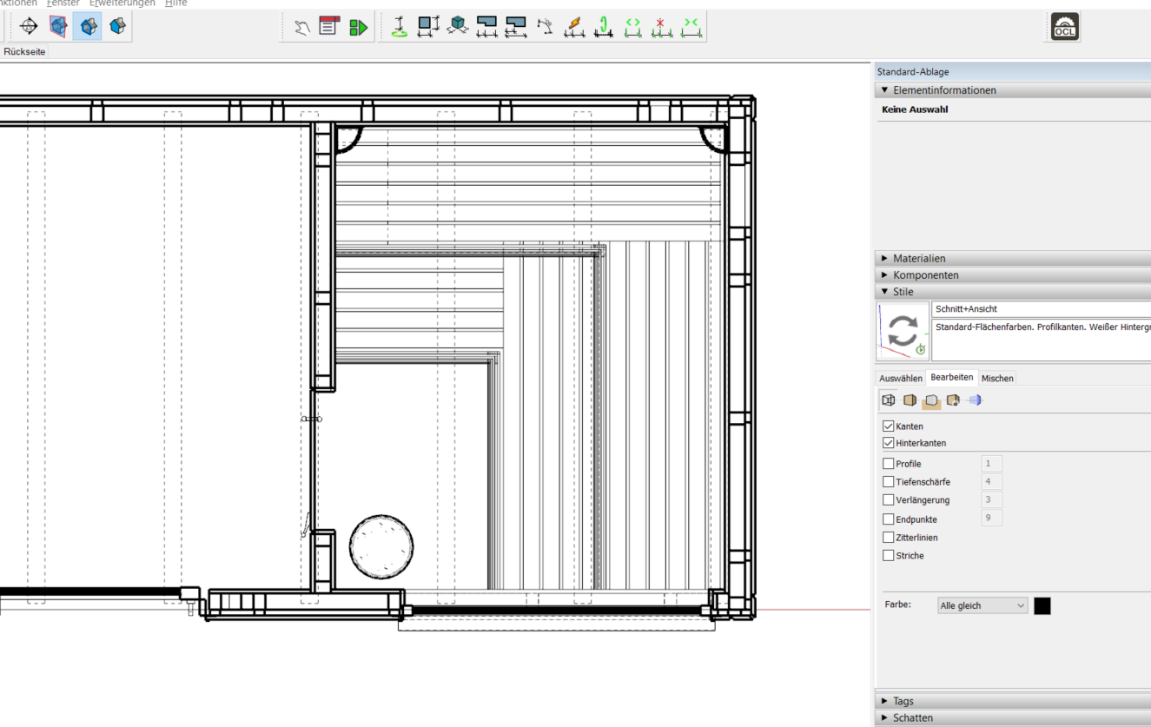Click the red X dimension icon
The height and width of the screenshot is (727, 1151).
click(662, 27)
